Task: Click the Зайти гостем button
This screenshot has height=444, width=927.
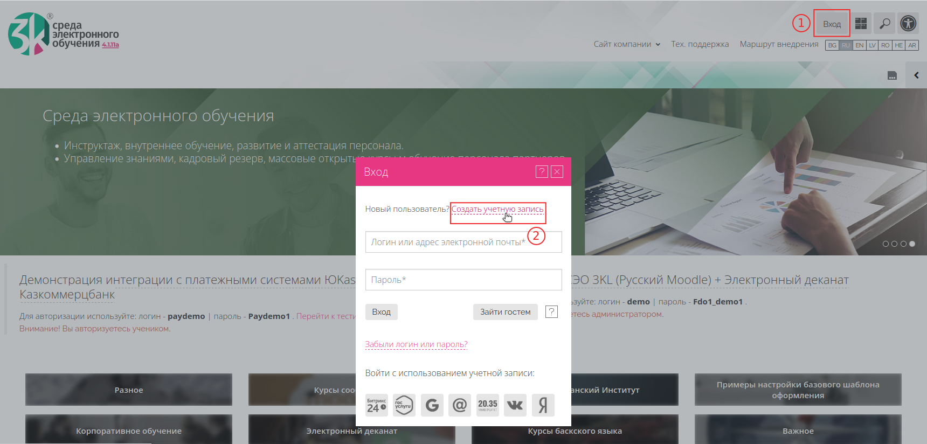Action: [505, 312]
